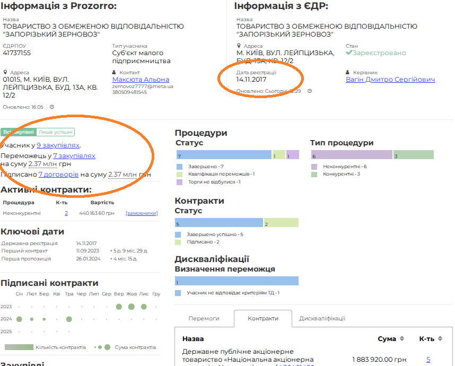The height and width of the screenshot is (366, 455).
Task: Switch filter to 'Лише успішні'
Action: click(x=56, y=132)
